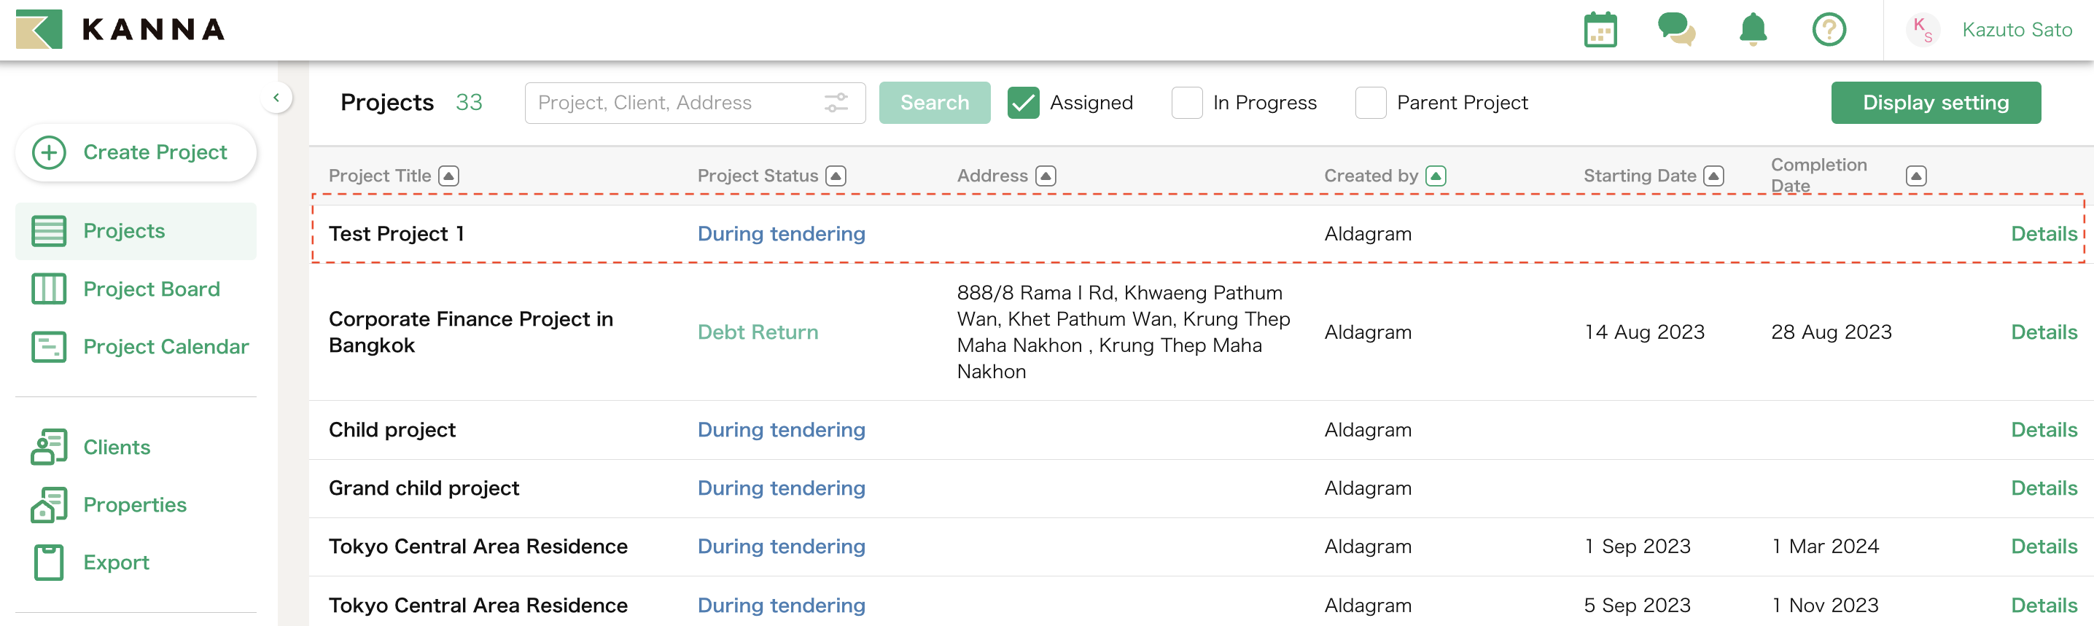Open Details for Test Project 1
This screenshot has width=2094, height=626.
point(2043,233)
